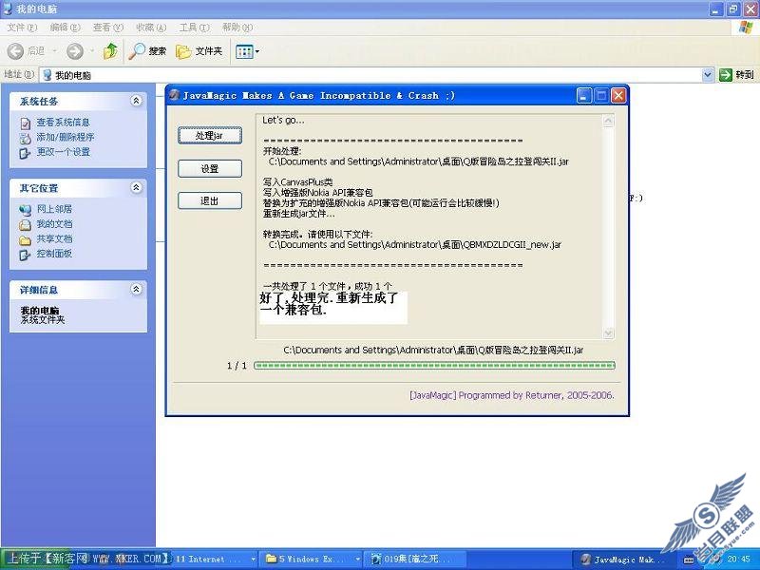The height and width of the screenshot is (570, 760).
Task: Open the 帮助(H) menu
Action: point(237,28)
